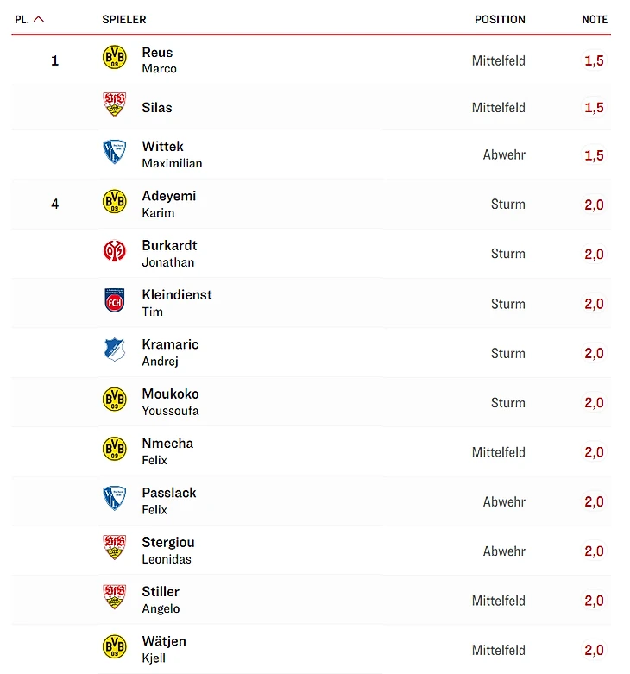The width and height of the screenshot is (630, 674).
Task: Click the Hoffenheim crest beside Kramaric
Action: pyautogui.click(x=114, y=350)
